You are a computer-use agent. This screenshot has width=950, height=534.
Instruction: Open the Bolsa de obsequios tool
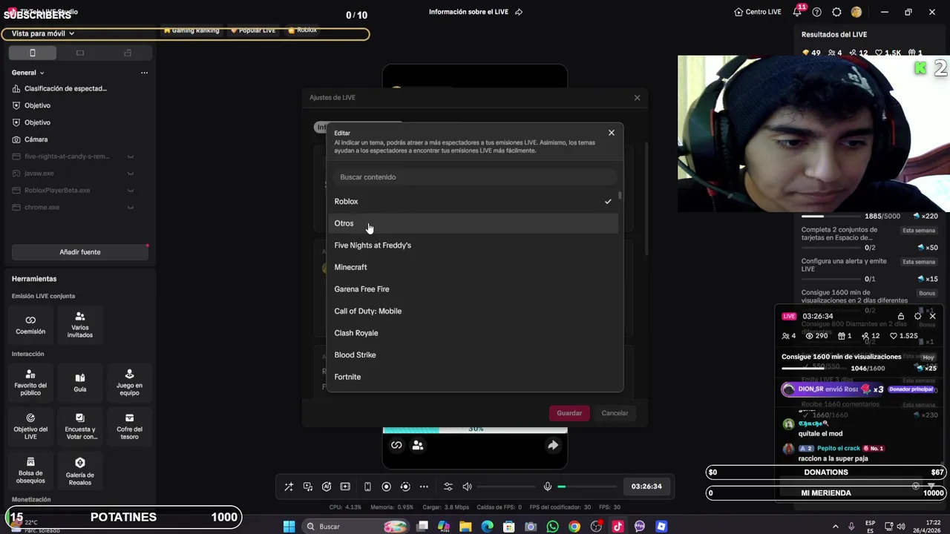[30, 470]
